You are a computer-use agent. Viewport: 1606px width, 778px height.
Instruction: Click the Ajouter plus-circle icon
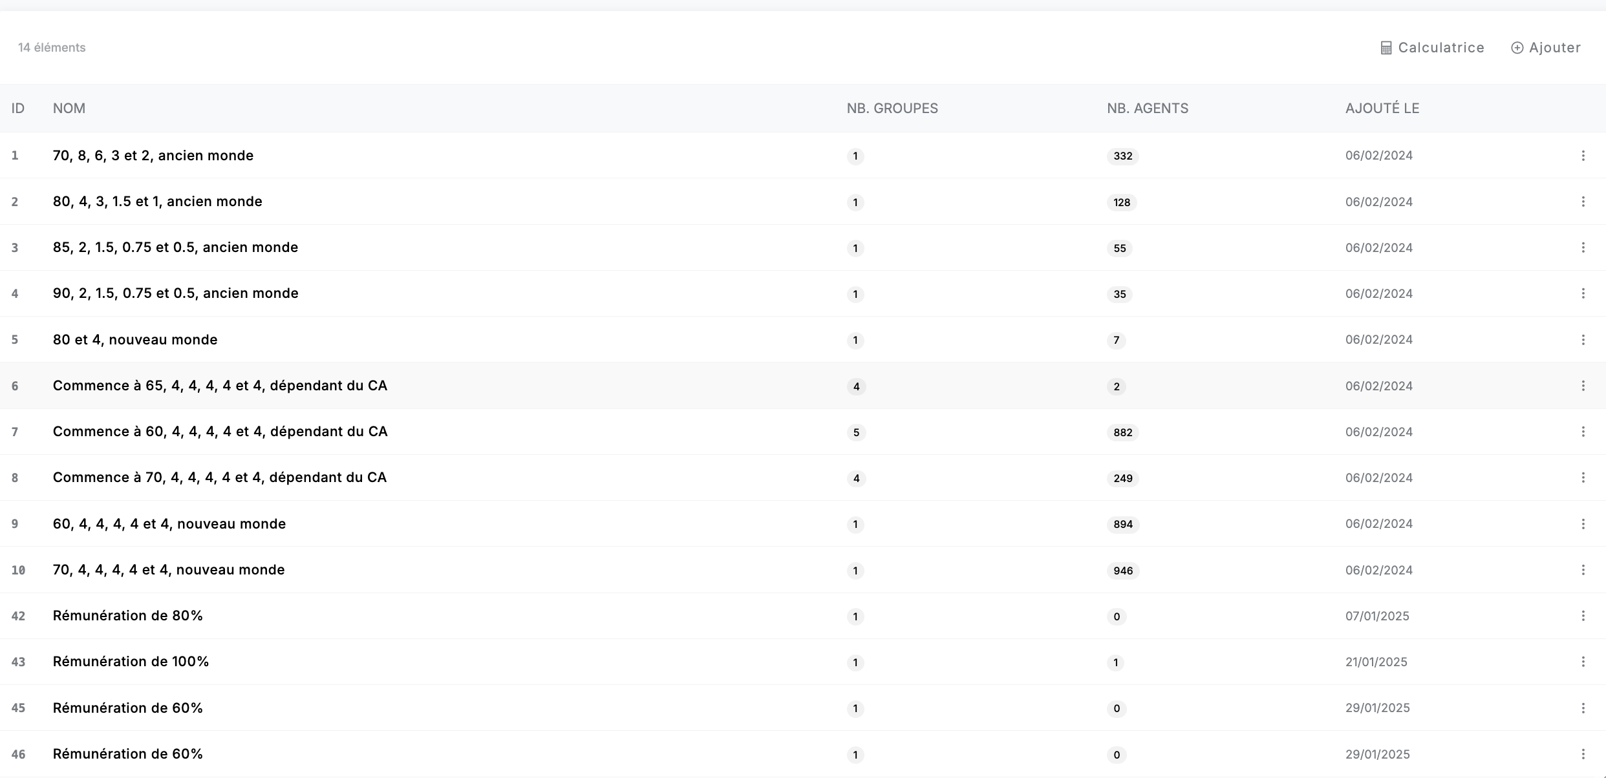[x=1517, y=48]
